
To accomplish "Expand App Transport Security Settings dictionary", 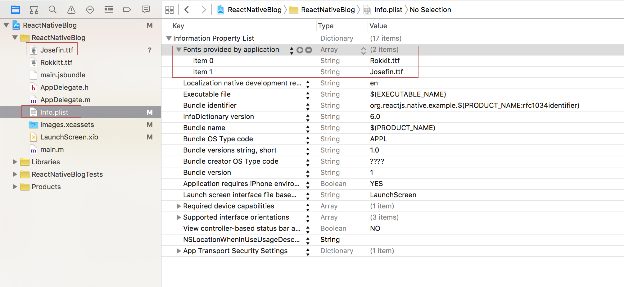I will click(179, 251).
